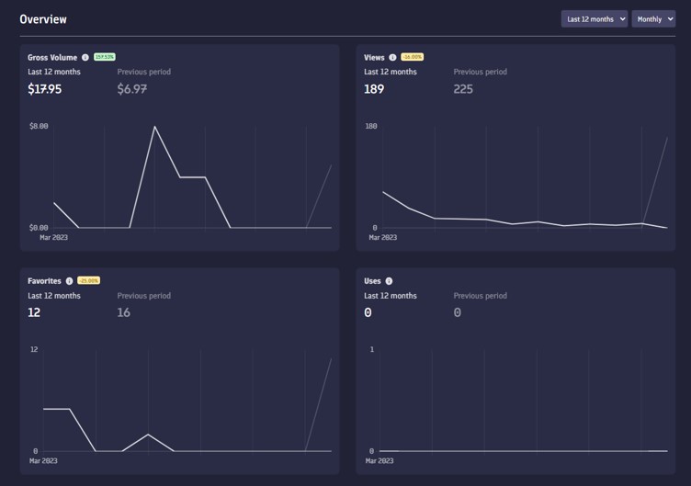Click the yellow Views percentage badge
The width and height of the screenshot is (691, 486).
pos(412,57)
